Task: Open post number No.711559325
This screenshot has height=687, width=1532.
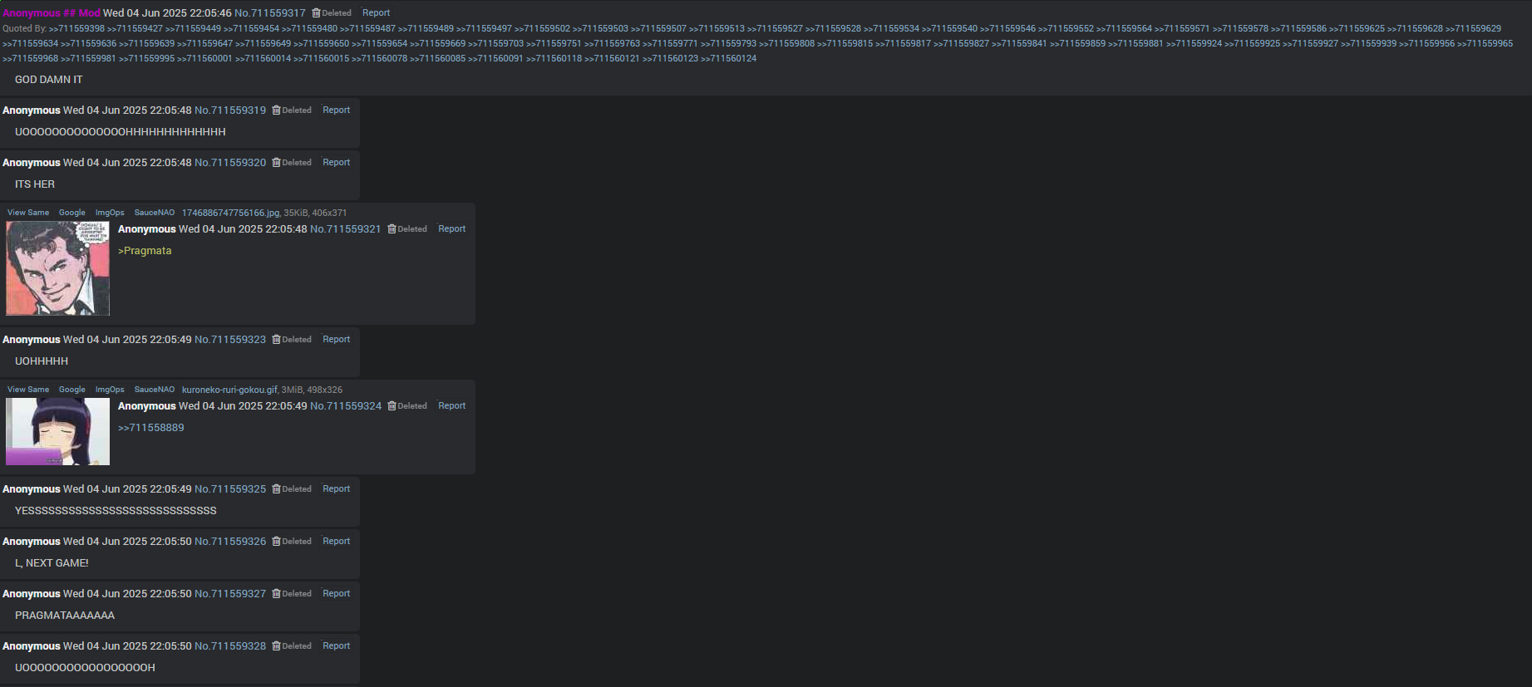Action: [x=230, y=489]
